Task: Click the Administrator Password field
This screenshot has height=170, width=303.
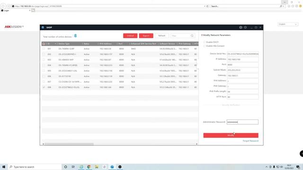Action: [242, 122]
